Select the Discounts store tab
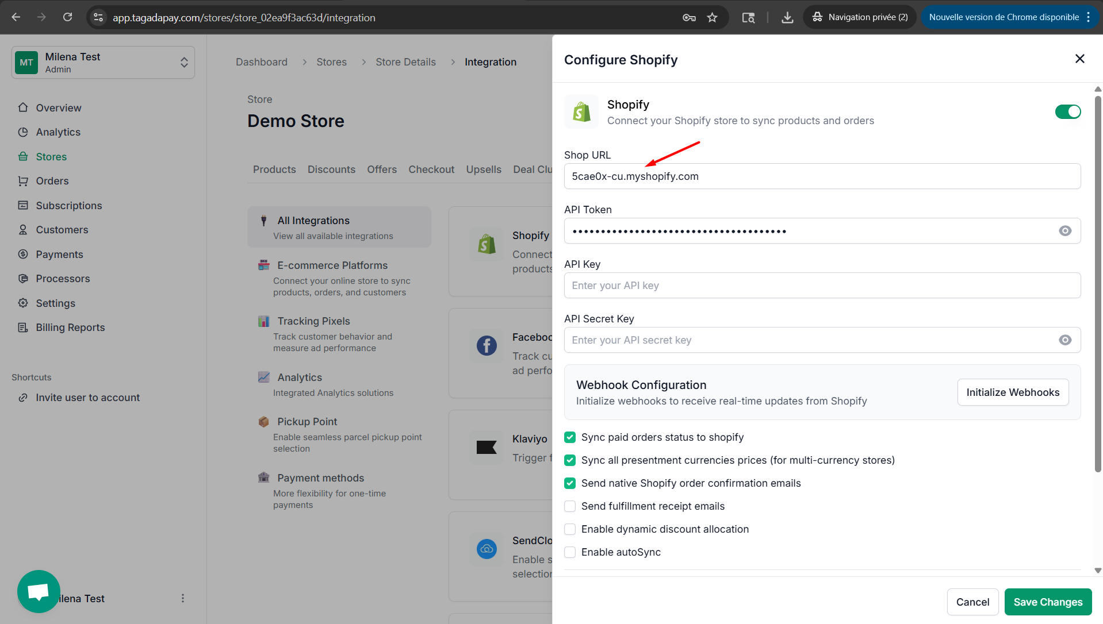 (331, 170)
